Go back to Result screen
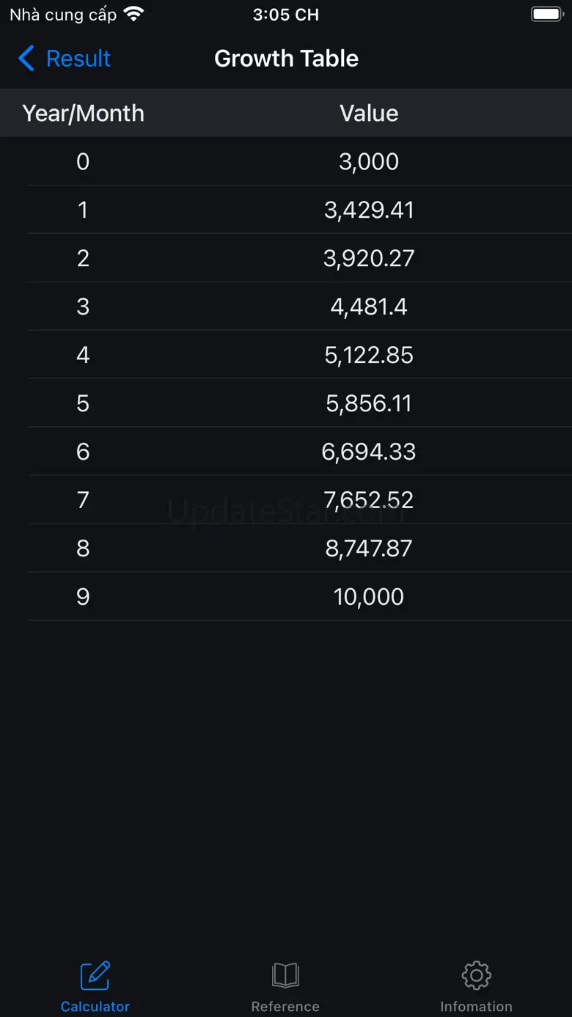 click(x=78, y=58)
